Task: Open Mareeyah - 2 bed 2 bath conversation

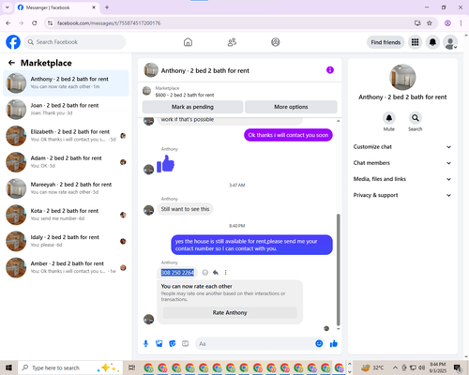Action: click(66, 188)
